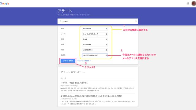Open the 配信先 gmail delivery dropdown
196x110 pixels.
[x=95, y=55]
